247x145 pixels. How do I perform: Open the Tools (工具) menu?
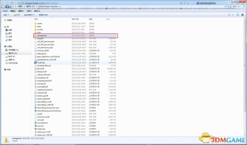(x=29, y=11)
